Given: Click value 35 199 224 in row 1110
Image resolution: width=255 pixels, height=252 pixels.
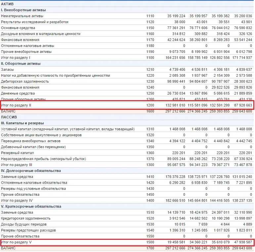Looking at the screenshot, I should pos(176,16).
